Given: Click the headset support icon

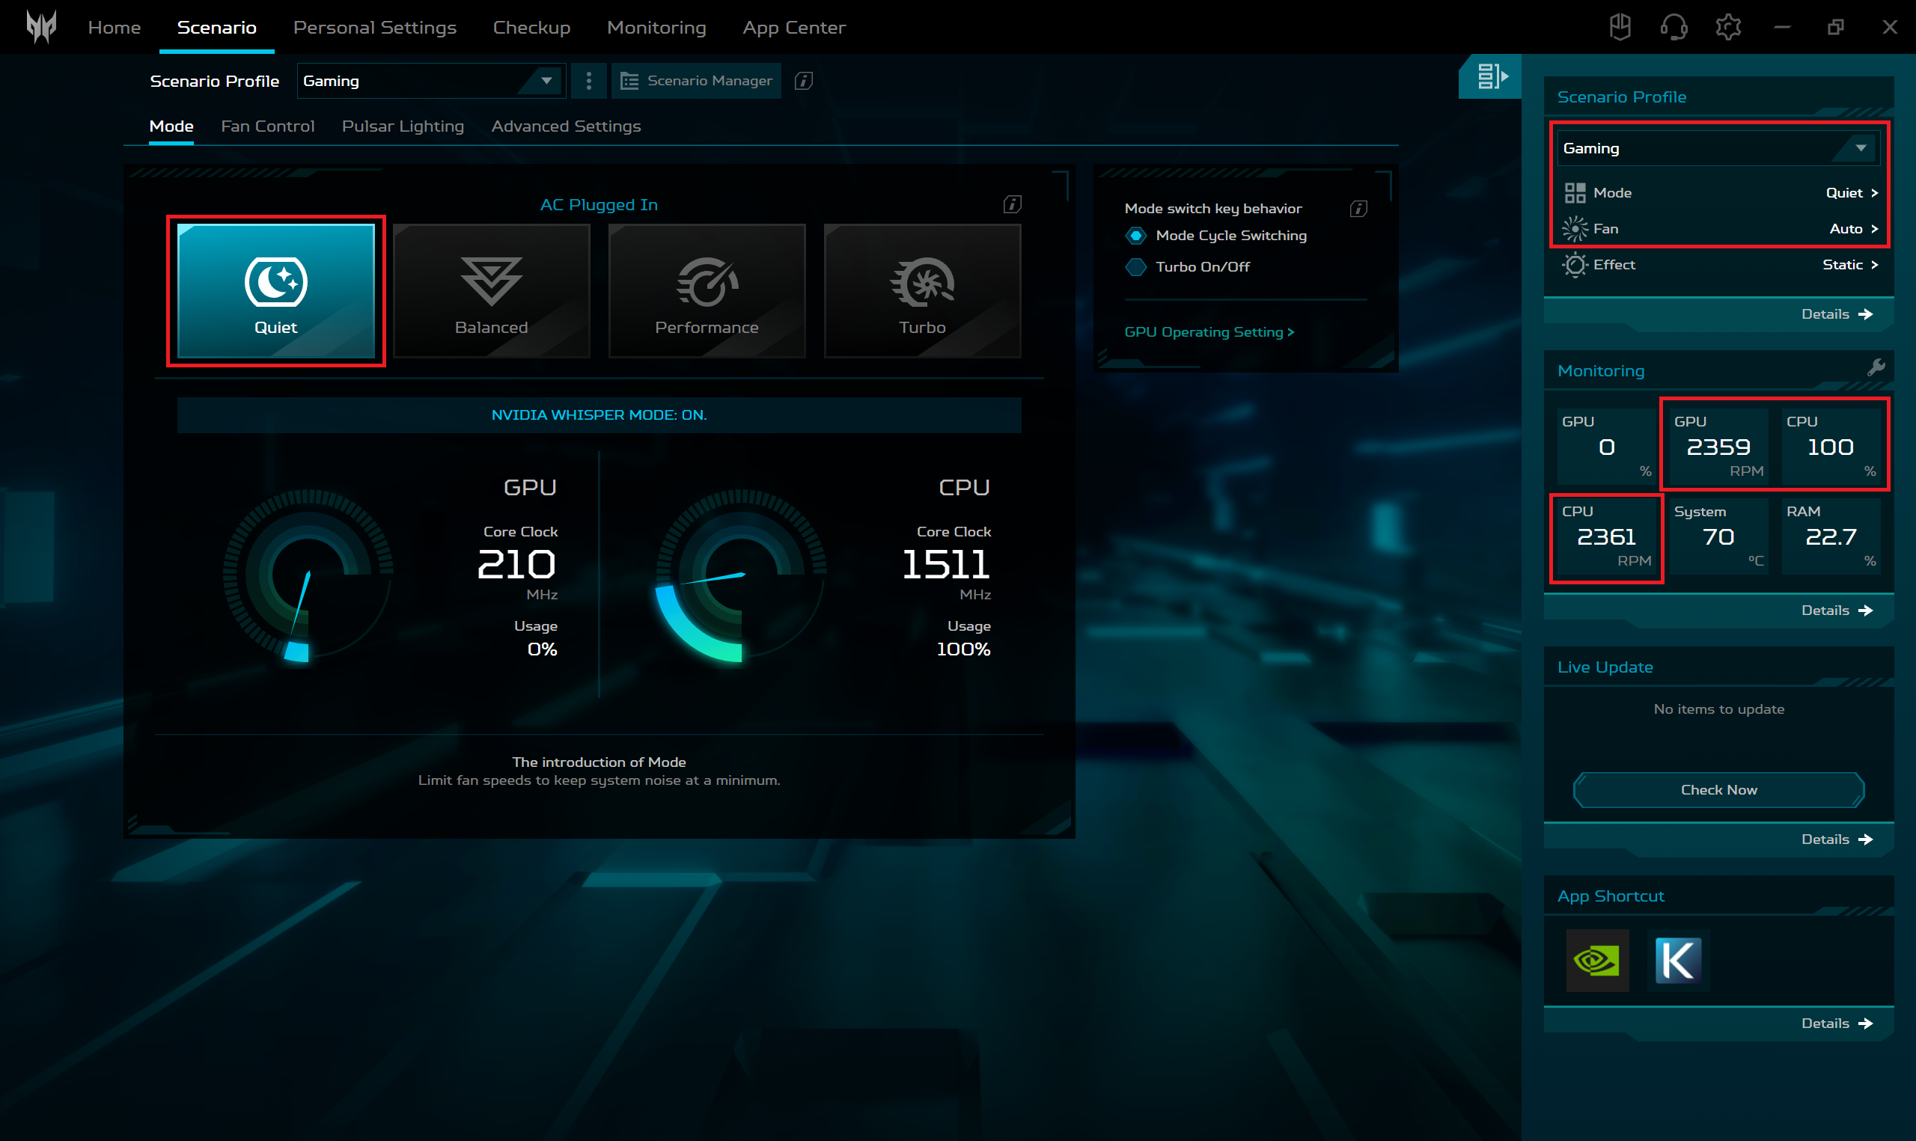Looking at the screenshot, I should [x=1674, y=27].
